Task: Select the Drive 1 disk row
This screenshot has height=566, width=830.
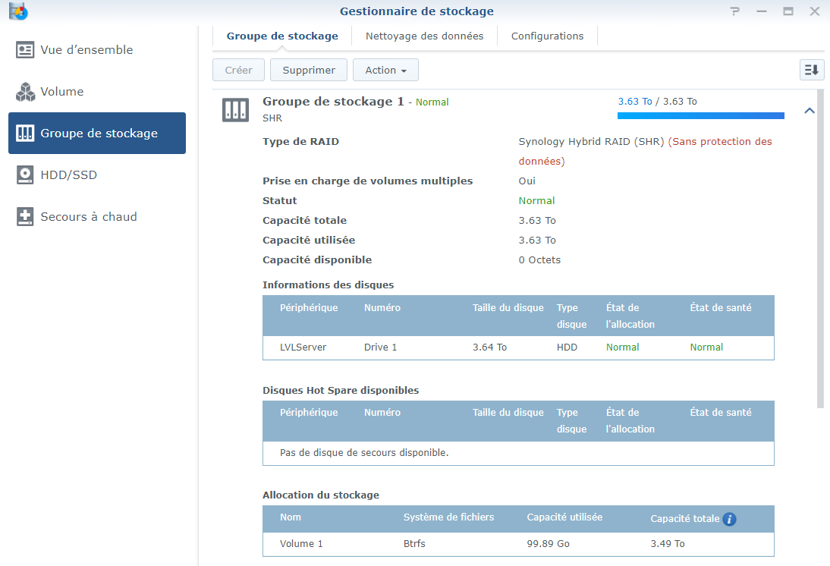Action: click(518, 347)
